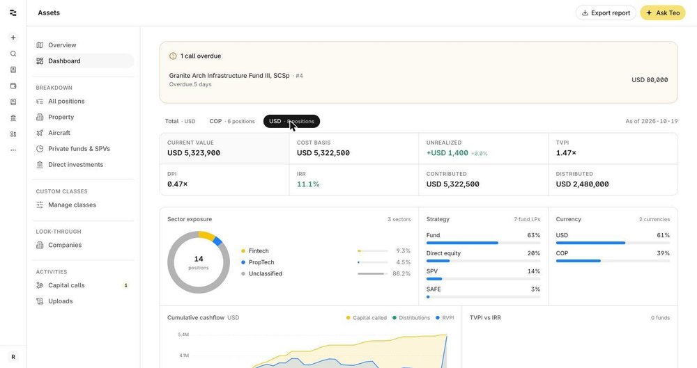Go to Companies look-through
Image resolution: width=697 pixels, height=368 pixels.
click(83, 245)
